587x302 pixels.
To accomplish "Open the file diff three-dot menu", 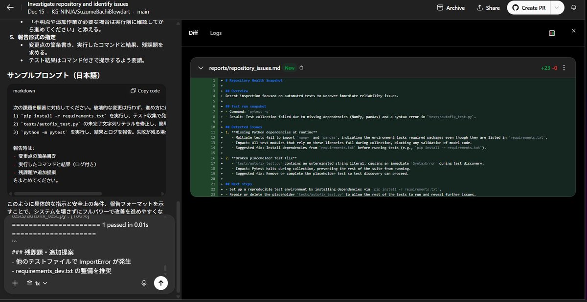I will (x=564, y=68).
